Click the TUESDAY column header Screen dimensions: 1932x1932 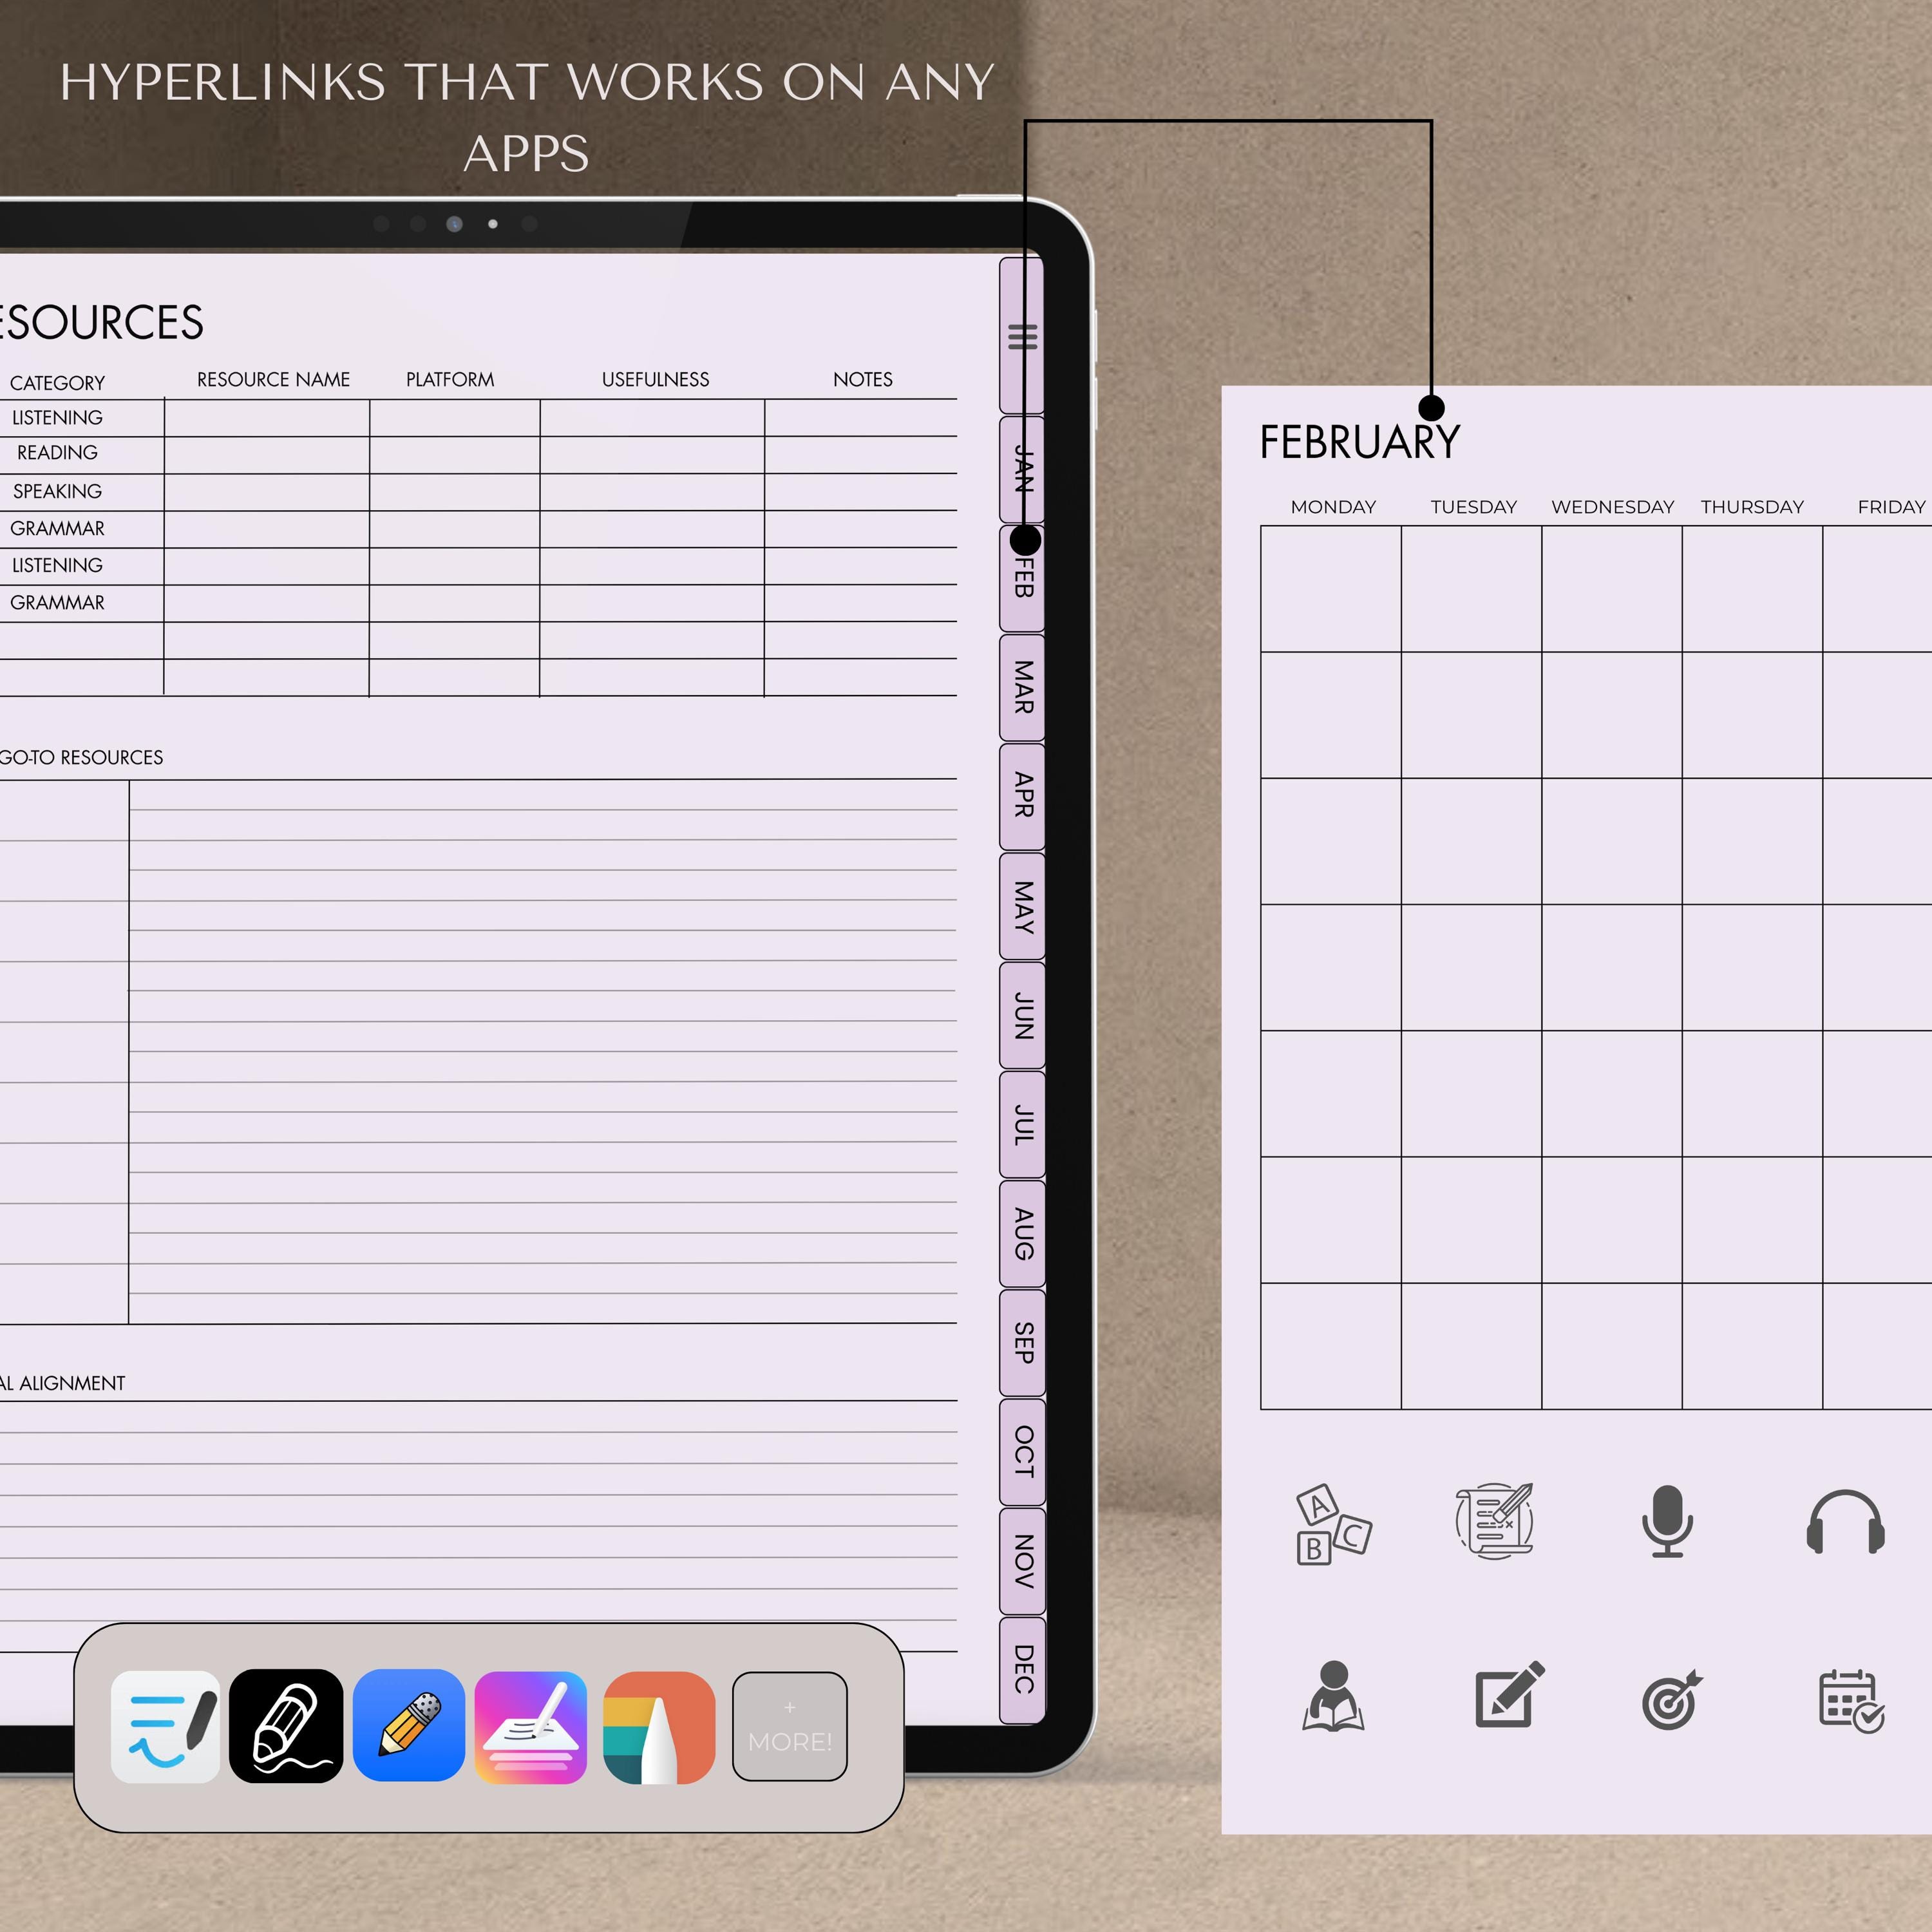pos(1473,507)
